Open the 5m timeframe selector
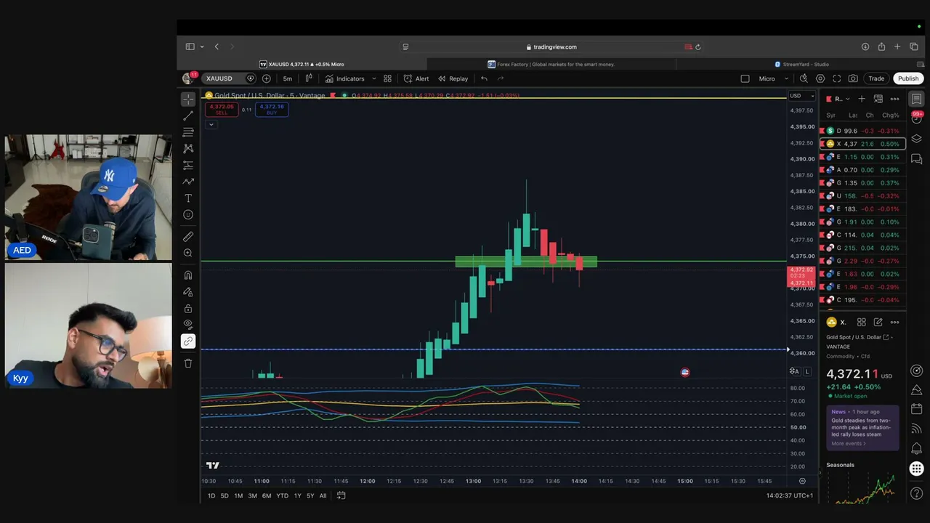The image size is (930, 523). 288,78
